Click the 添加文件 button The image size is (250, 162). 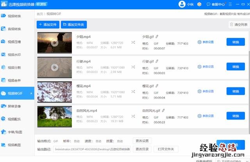pyautogui.click(x=48, y=25)
